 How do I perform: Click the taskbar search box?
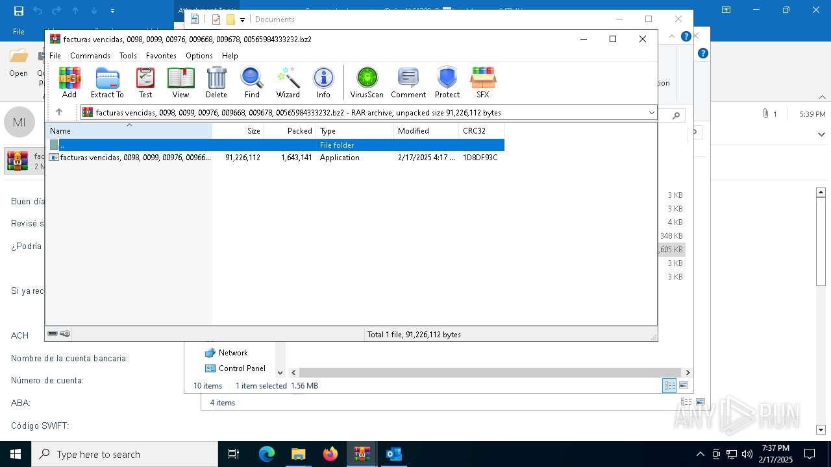click(x=125, y=454)
